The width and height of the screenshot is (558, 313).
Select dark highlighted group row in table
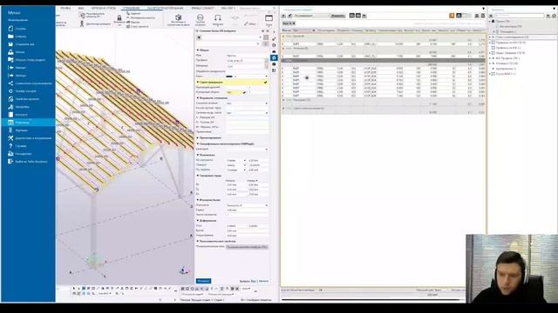pos(383,60)
